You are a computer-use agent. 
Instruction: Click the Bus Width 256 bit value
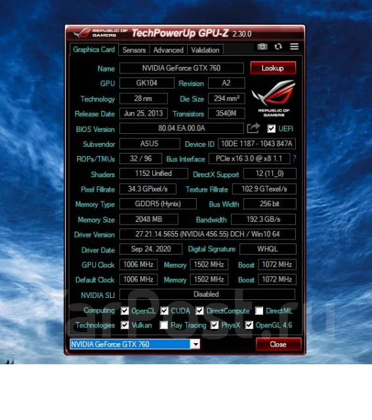270,204
